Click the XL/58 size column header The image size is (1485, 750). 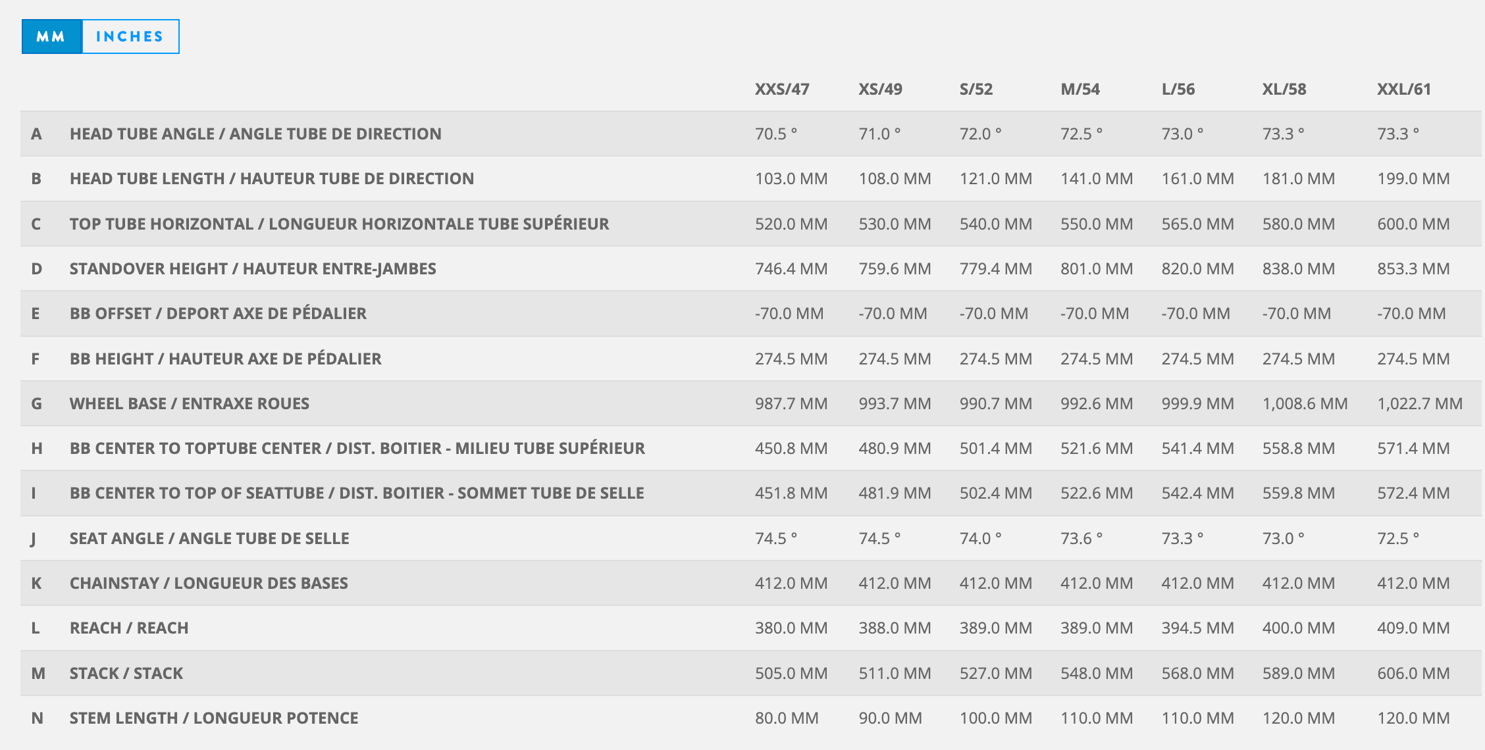(1284, 89)
